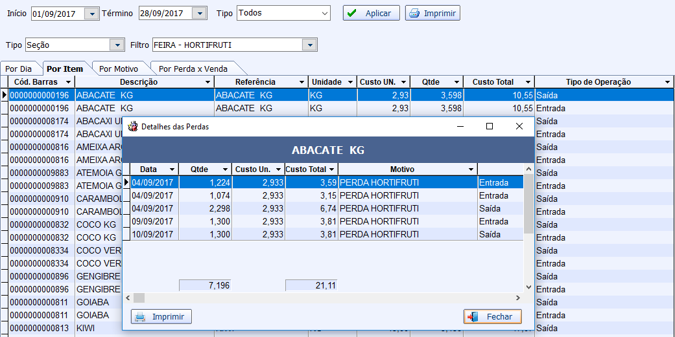The height and width of the screenshot is (337, 675).
Task: Click the exit door icon on Fechar
Action: tap(473, 317)
